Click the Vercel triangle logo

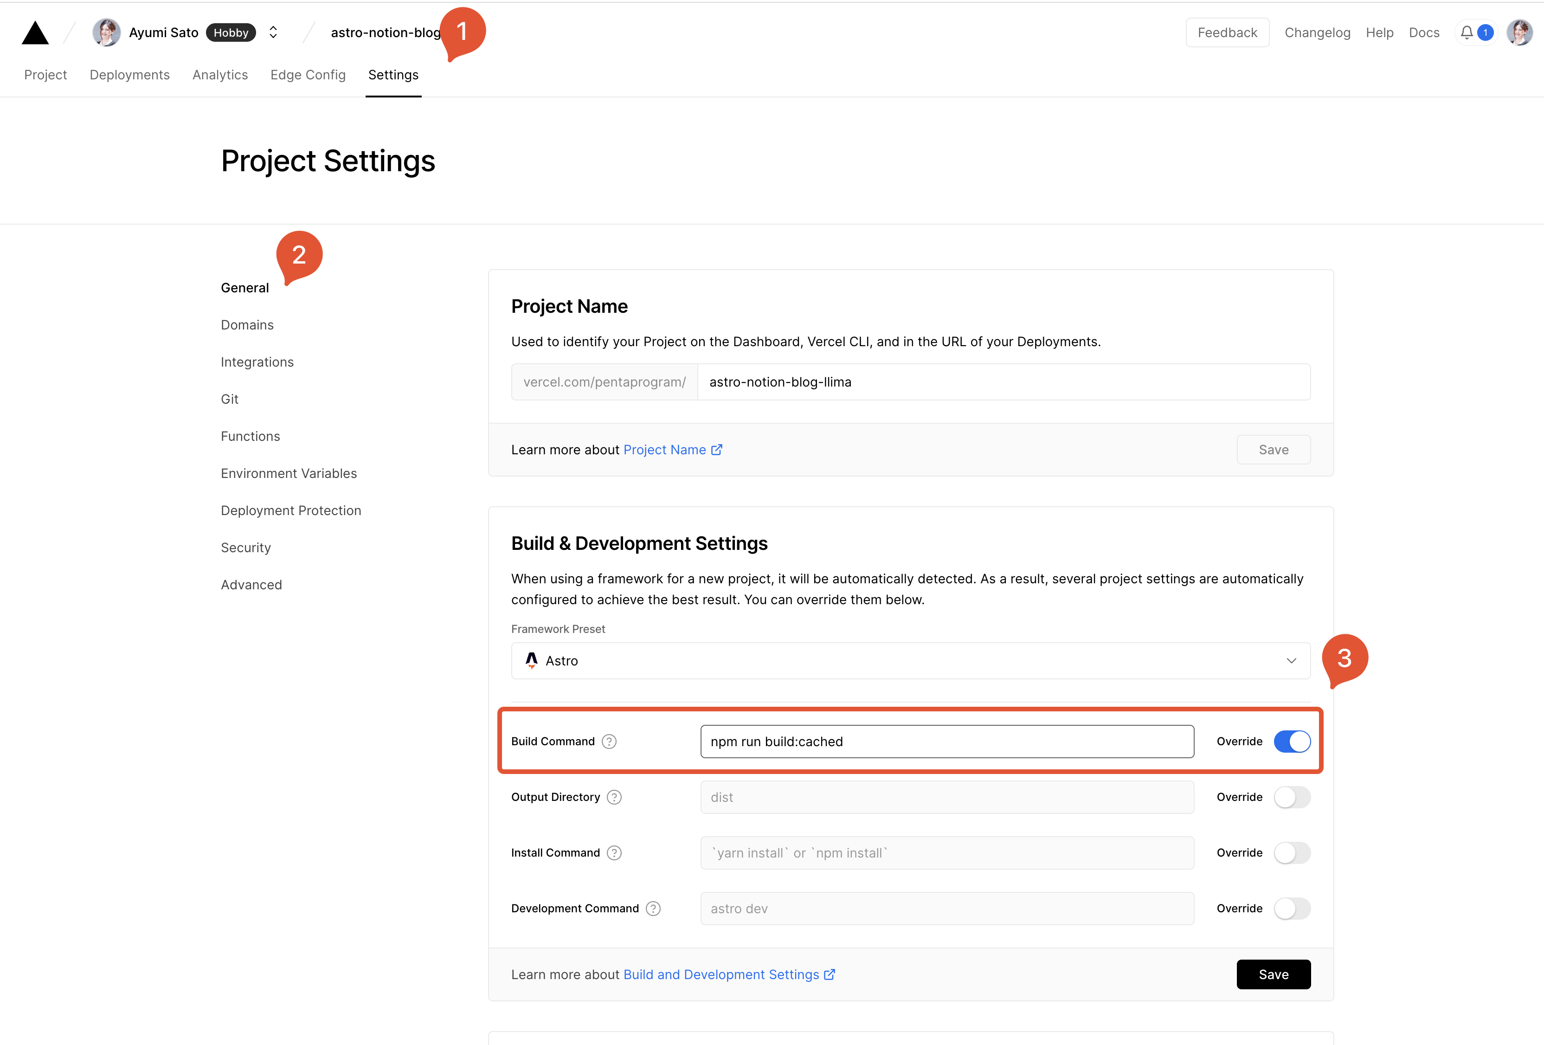pyautogui.click(x=35, y=32)
